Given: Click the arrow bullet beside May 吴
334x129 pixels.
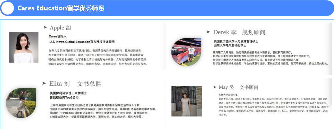Looking at the screenshot, I should pos(215,87).
